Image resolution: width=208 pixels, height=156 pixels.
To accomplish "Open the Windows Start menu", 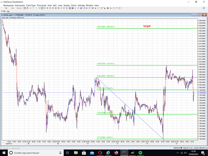I will (x=4, y=153).
